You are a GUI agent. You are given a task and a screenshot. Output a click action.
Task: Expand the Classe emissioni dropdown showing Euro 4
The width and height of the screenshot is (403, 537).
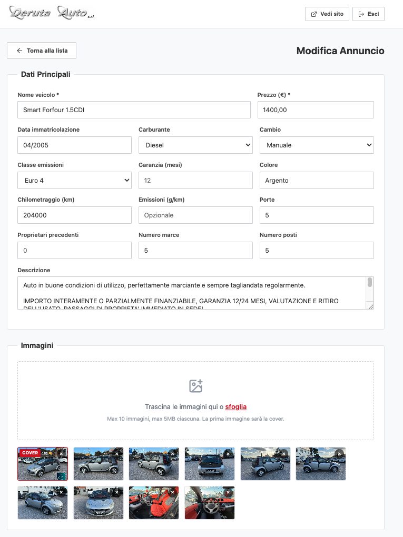click(x=74, y=180)
